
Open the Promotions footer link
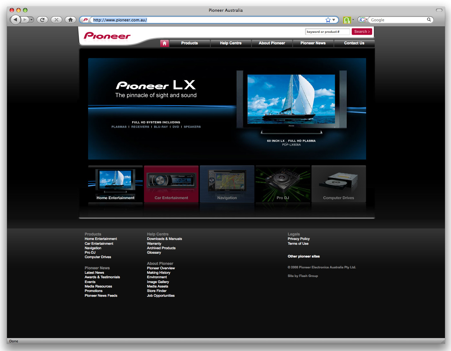(94, 291)
